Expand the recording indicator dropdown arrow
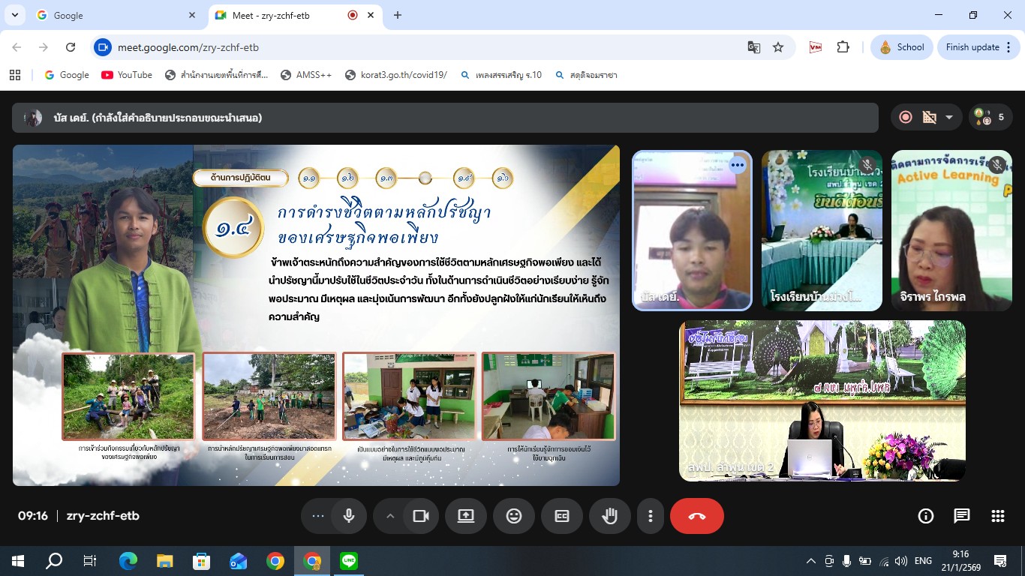Viewport: 1025px width, 576px height. (948, 117)
